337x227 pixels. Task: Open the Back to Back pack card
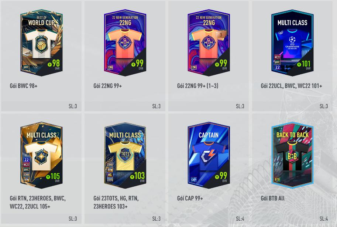tap(292, 155)
